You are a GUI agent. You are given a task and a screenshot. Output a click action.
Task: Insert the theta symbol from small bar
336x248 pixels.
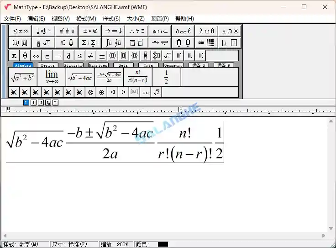(x=25, y=56)
